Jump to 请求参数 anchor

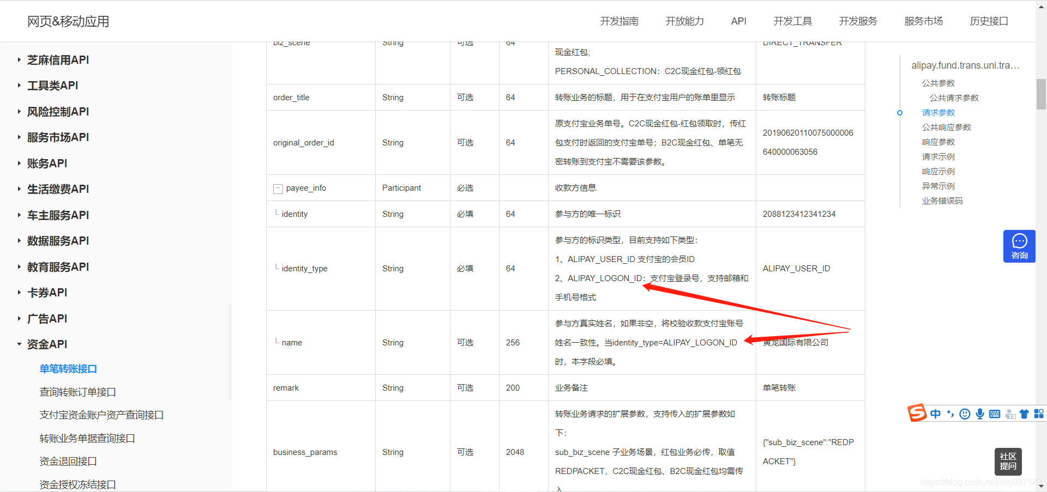tap(938, 113)
